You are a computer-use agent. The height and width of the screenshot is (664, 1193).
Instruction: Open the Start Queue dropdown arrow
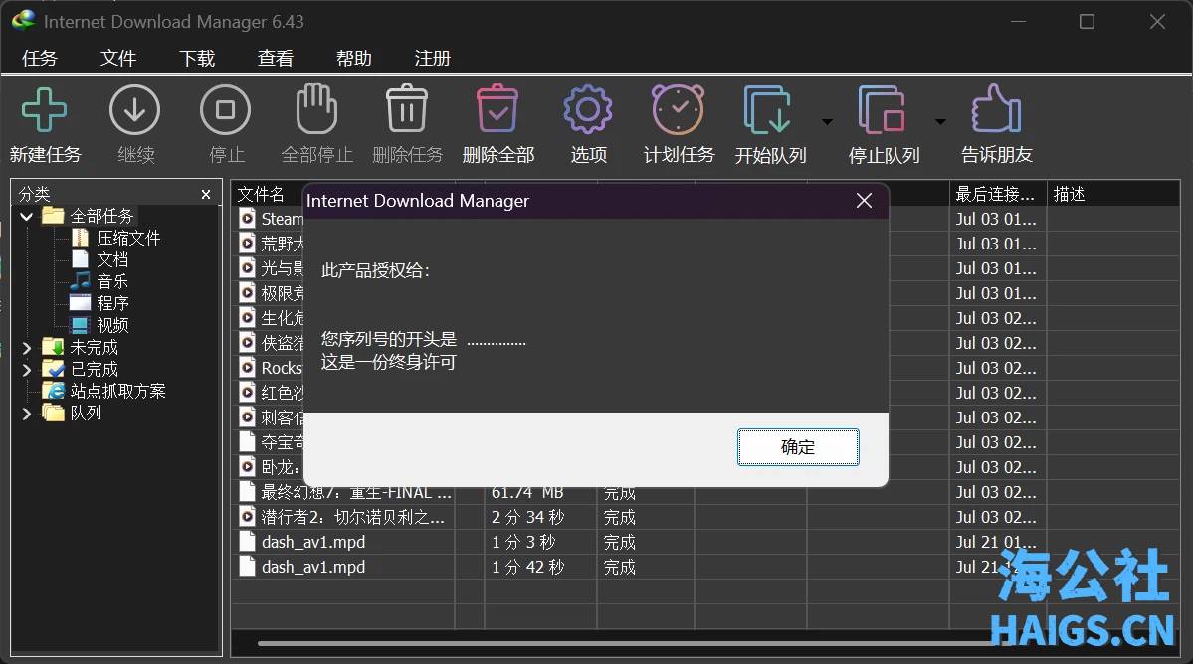tap(827, 121)
